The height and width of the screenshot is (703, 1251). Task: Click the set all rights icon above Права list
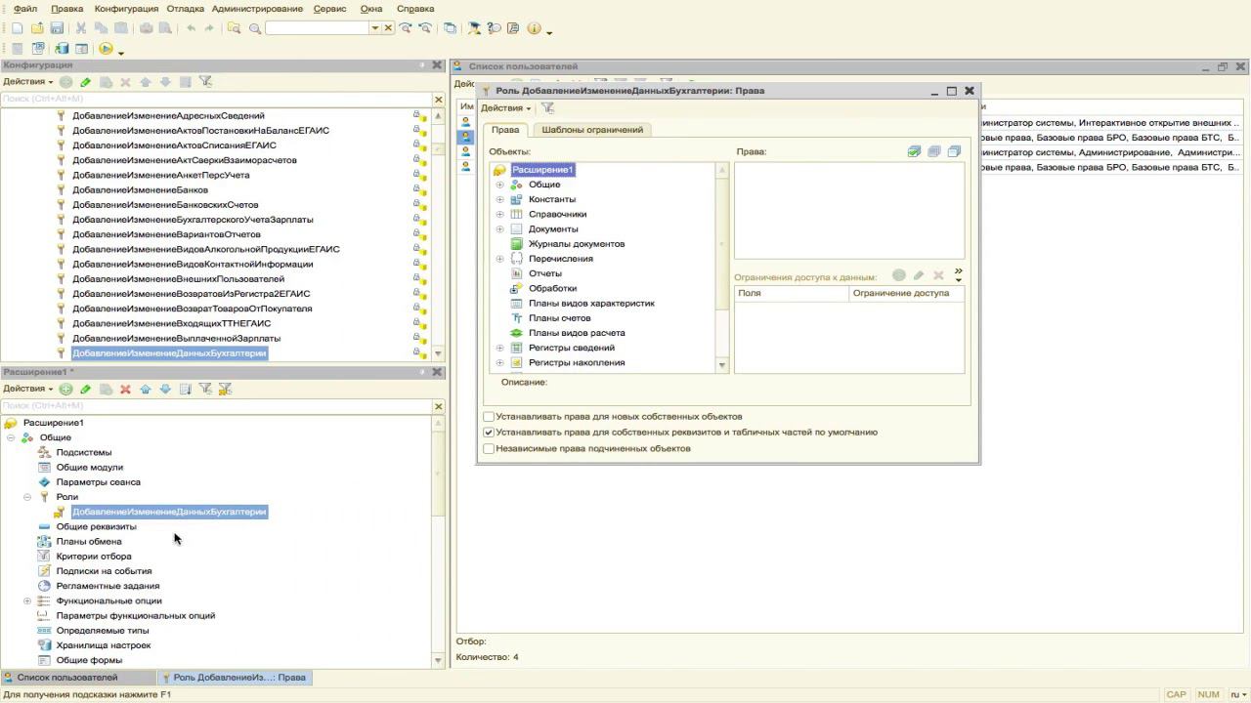(x=914, y=151)
